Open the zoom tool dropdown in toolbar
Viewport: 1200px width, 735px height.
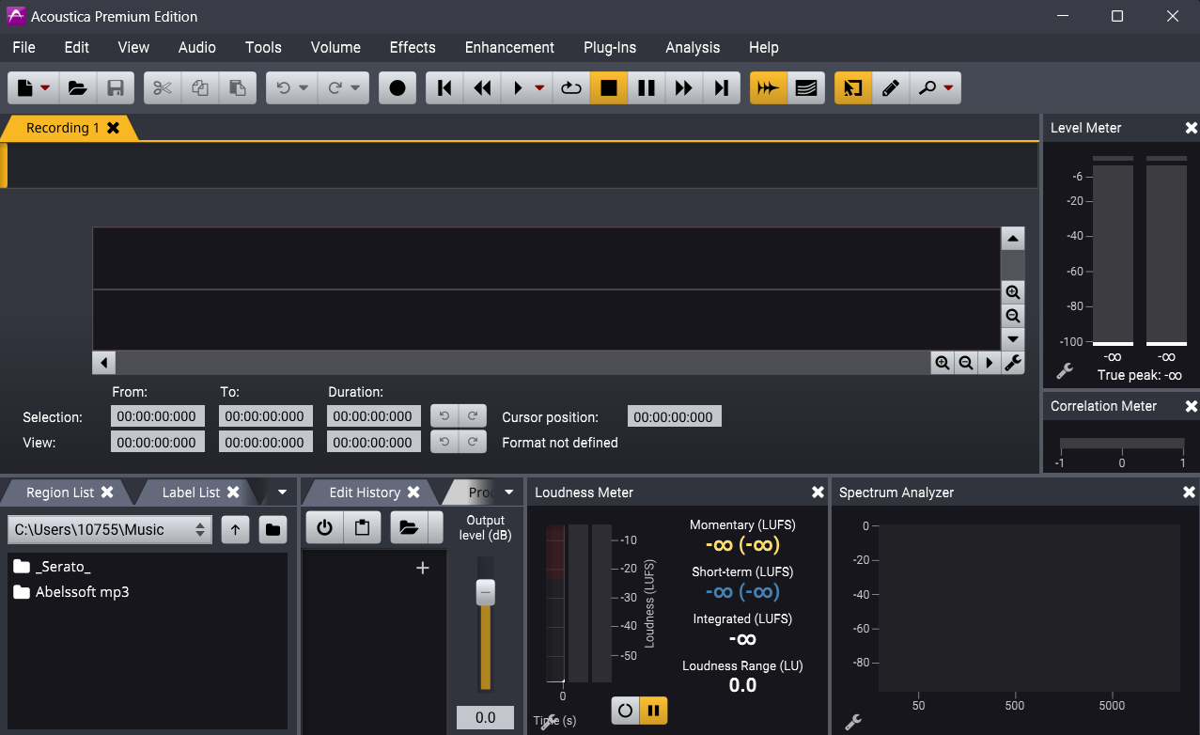(948, 88)
